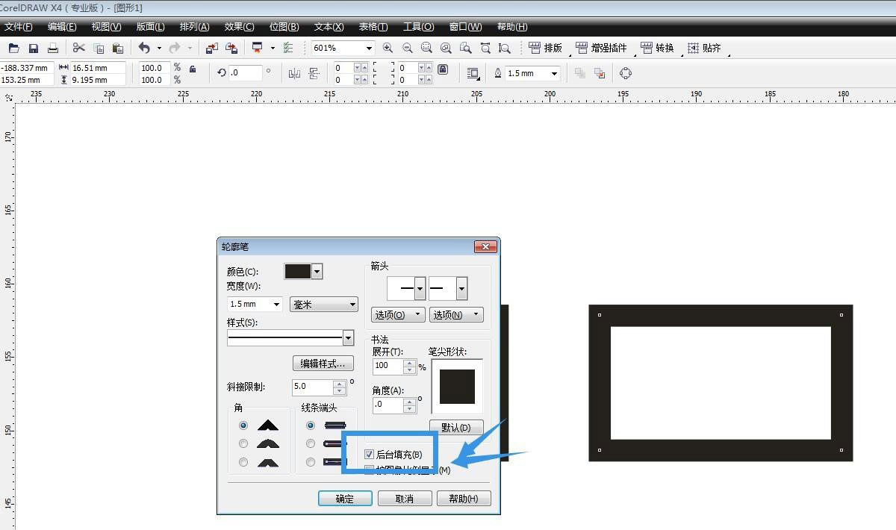896x530 pixels.
Task: Expand the 样式 line style dropdown
Action: [348, 338]
